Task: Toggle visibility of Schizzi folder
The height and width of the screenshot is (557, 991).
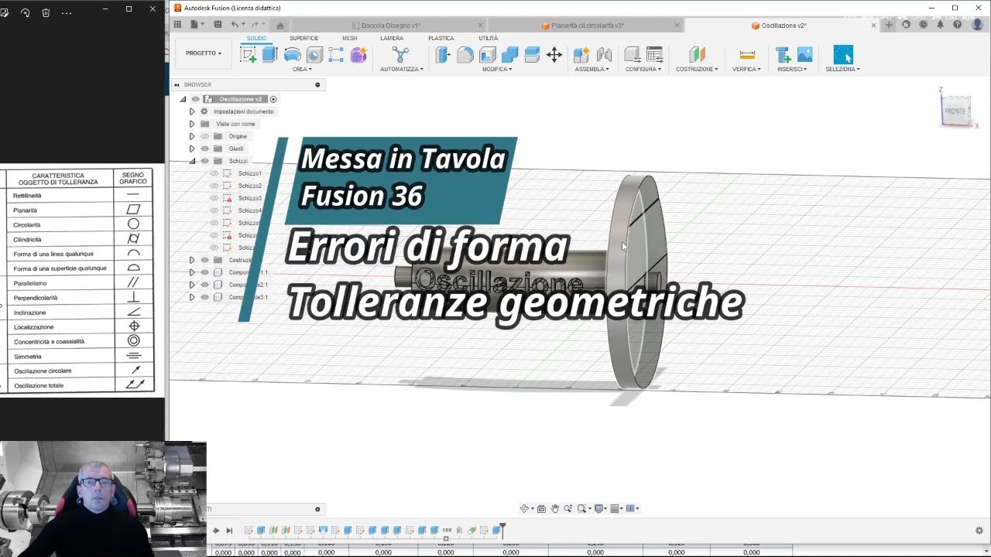Action: 205,161
